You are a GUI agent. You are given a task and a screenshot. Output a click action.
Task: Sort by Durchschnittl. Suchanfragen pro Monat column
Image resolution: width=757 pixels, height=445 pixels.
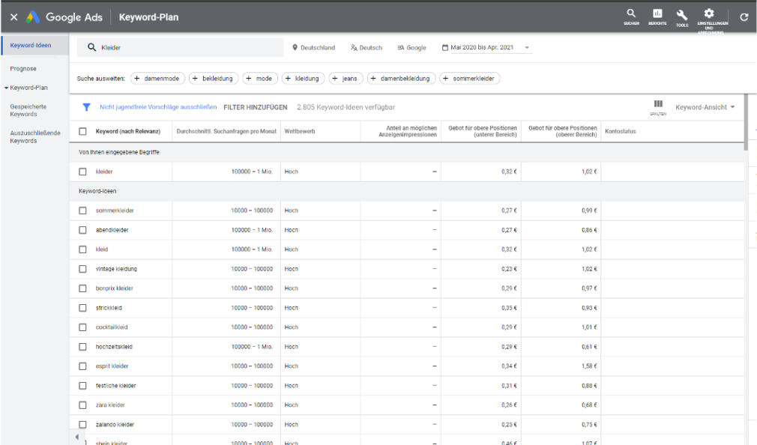[x=226, y=131]
